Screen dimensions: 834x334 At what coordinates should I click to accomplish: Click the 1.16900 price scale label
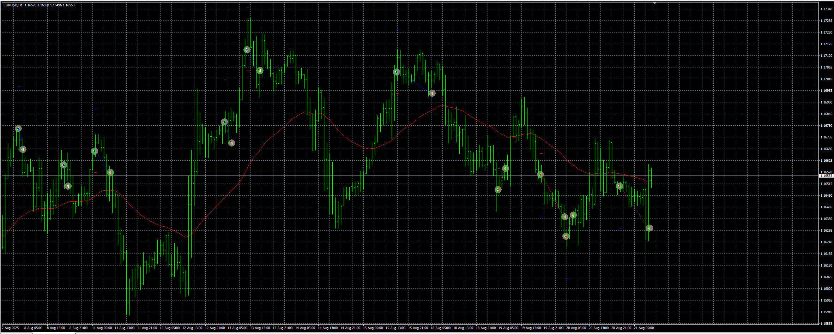click(826, 102)
